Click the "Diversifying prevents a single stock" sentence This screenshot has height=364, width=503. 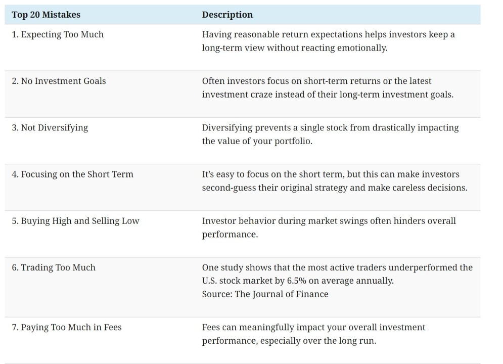(x=330, y=127)
